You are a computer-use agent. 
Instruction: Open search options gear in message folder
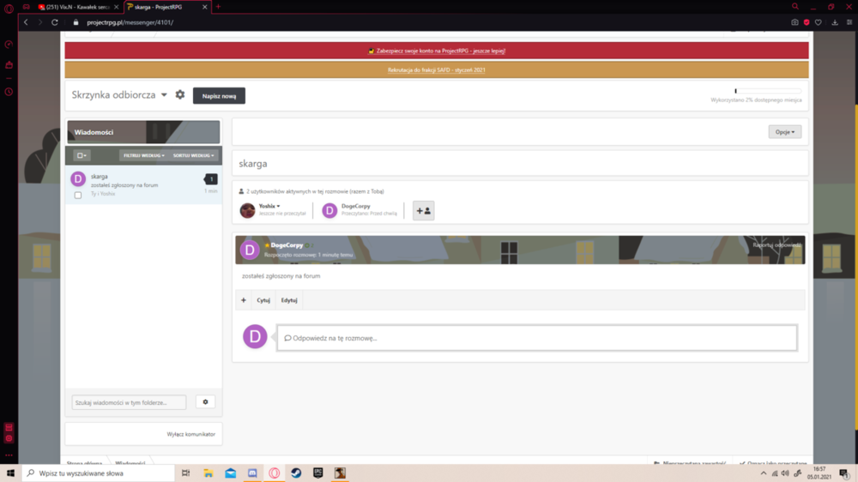point(205,402)
